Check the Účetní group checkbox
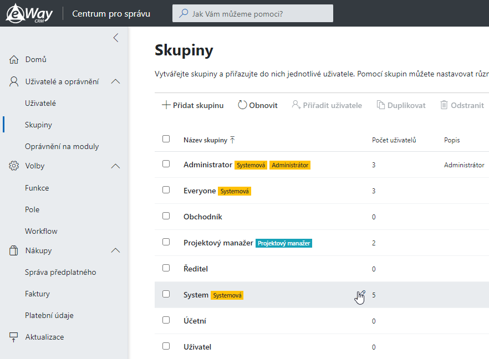 (x=166, y=320)
